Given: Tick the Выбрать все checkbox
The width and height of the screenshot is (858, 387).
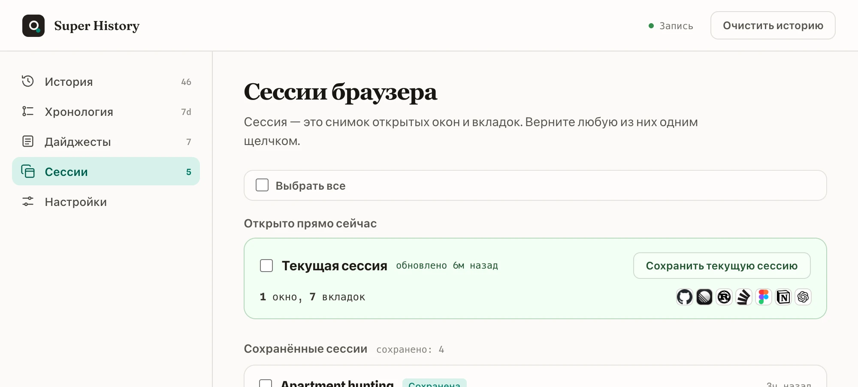Looking at the screenshot, I should click(x=262, y=185).
